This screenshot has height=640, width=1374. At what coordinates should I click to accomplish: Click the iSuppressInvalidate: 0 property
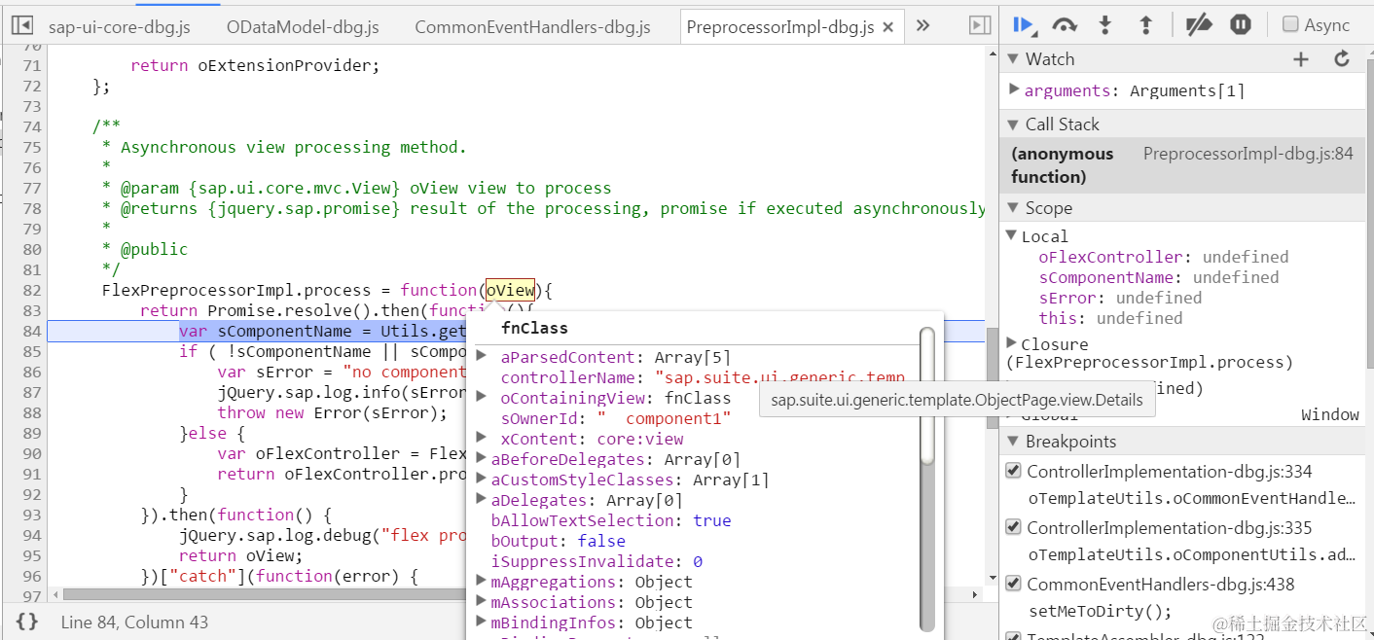tap(597, 561)
